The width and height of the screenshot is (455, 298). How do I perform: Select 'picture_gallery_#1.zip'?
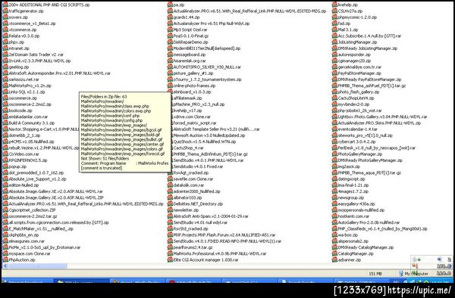193,73
